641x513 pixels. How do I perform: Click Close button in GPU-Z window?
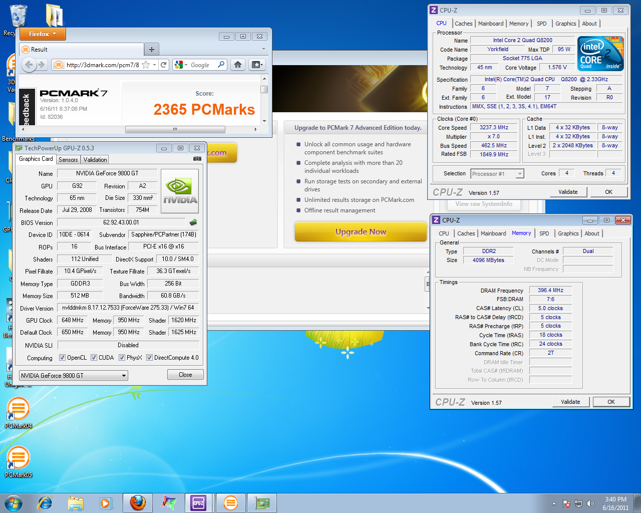185,375
